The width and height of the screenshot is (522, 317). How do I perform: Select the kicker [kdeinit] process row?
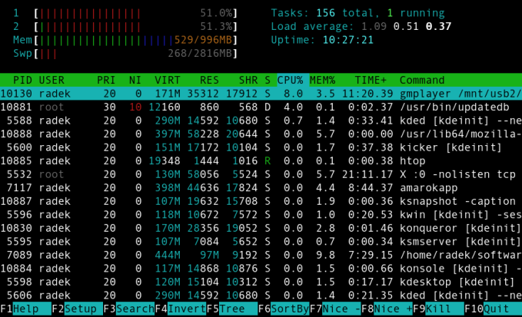coord(261,147)
